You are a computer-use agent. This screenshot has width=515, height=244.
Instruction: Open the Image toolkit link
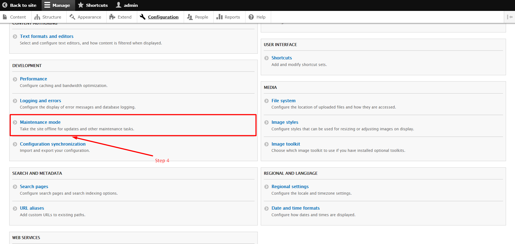pos(286,144)
